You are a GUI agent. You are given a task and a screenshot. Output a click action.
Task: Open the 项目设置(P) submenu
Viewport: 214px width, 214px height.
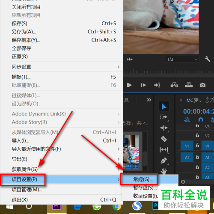click(x=61, y=179)
